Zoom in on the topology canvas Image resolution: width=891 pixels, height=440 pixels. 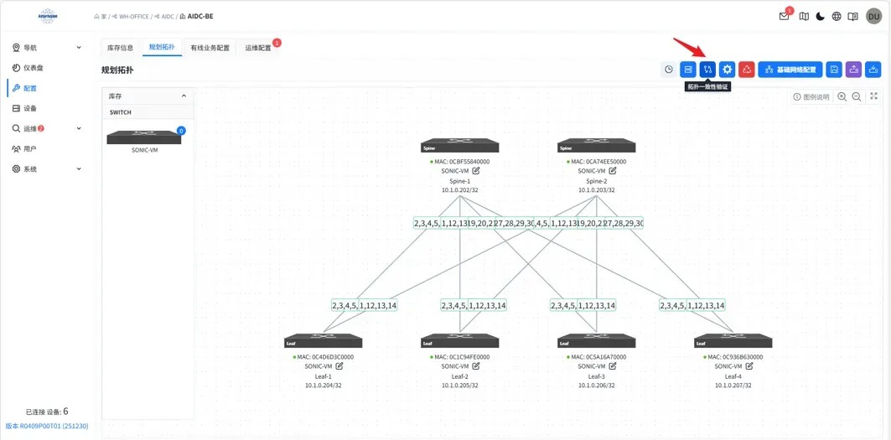[842, 96]
